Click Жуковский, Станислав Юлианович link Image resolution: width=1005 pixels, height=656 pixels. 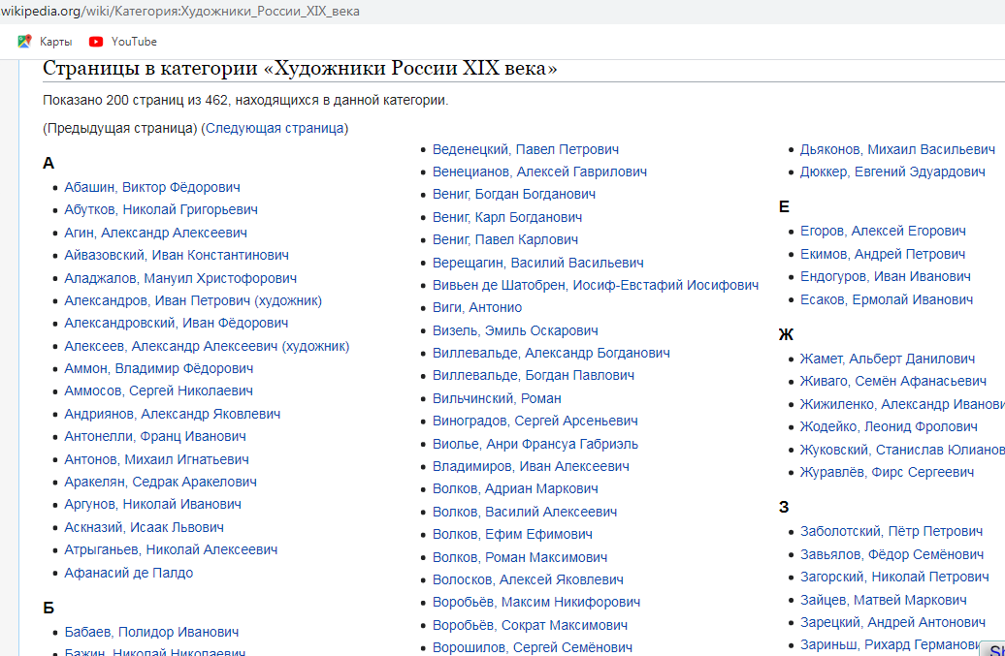(902, 450)
